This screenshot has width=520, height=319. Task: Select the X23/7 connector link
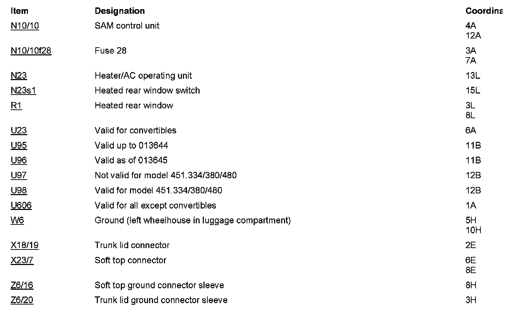click(22, 260)
